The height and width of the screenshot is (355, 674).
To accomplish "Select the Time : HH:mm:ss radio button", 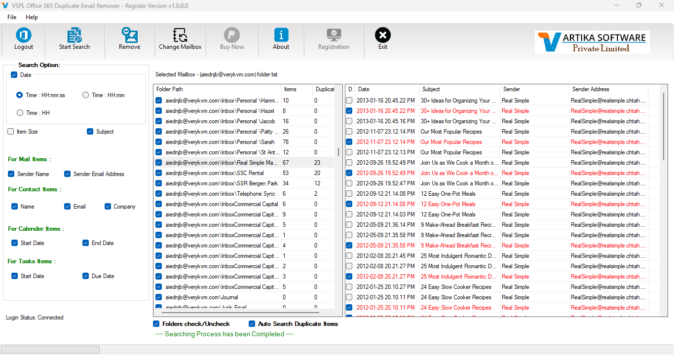I will (20, 95).
